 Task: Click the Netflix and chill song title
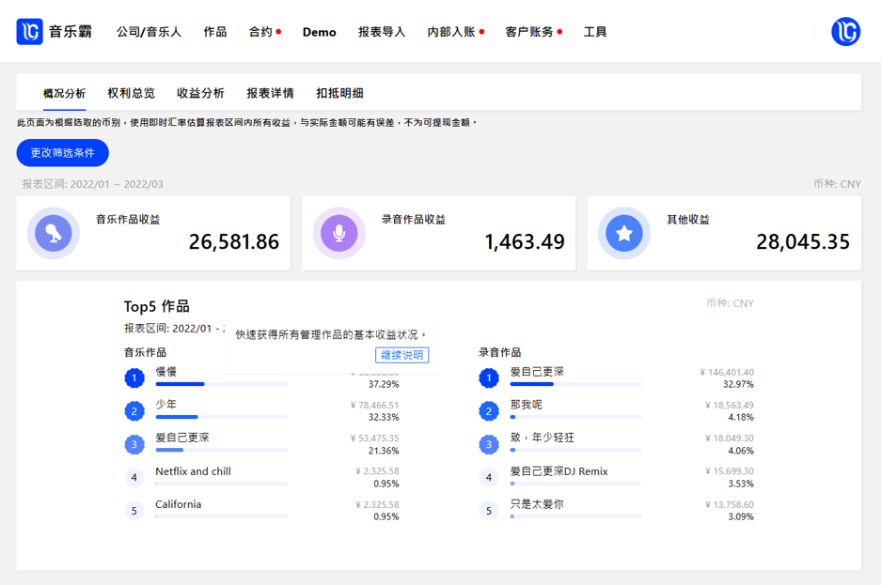pyautogui.click(x=194, y=471)
